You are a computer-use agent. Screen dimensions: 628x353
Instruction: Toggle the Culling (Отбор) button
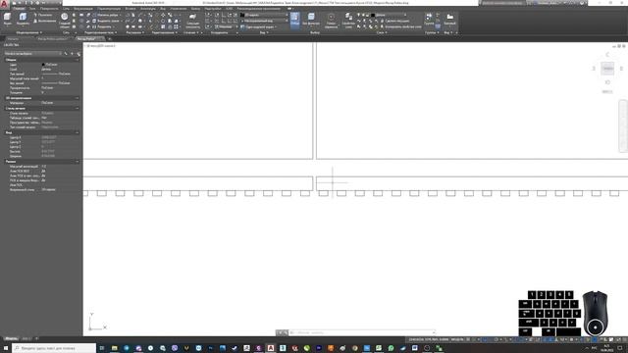(x=294, y=20)
